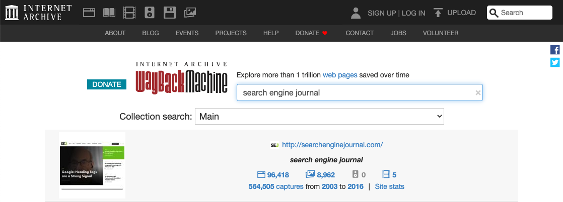563x202 pixels.
Task: Click the magnifier in the top search box
Action: 494,13
